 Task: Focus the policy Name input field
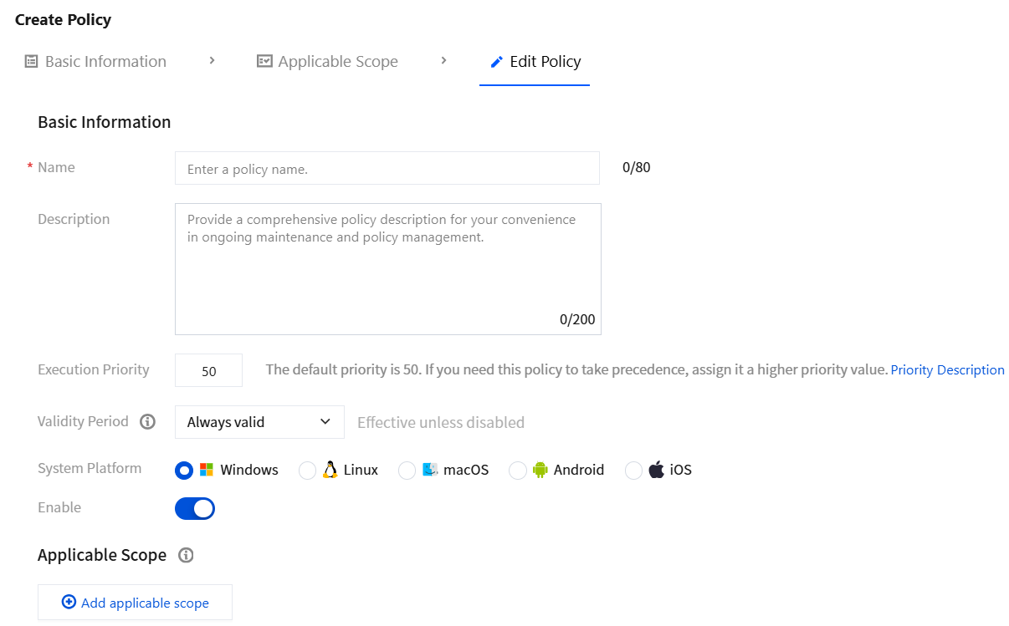tap(387, 168)
